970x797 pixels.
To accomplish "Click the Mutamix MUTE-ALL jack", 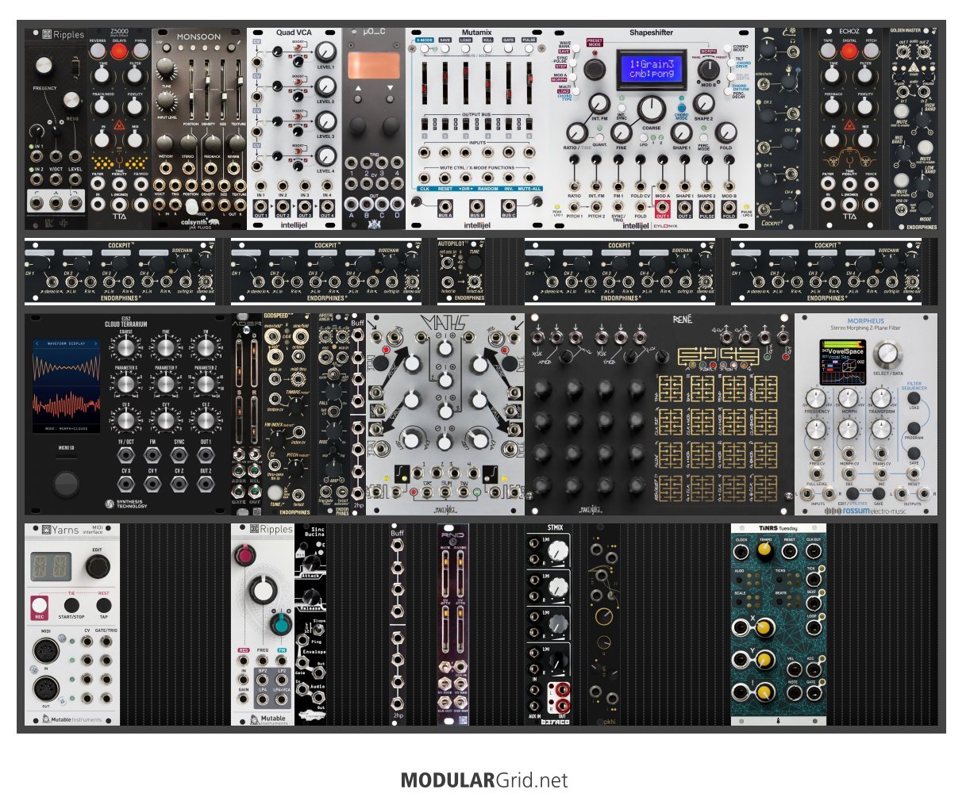I will [529, 178].
